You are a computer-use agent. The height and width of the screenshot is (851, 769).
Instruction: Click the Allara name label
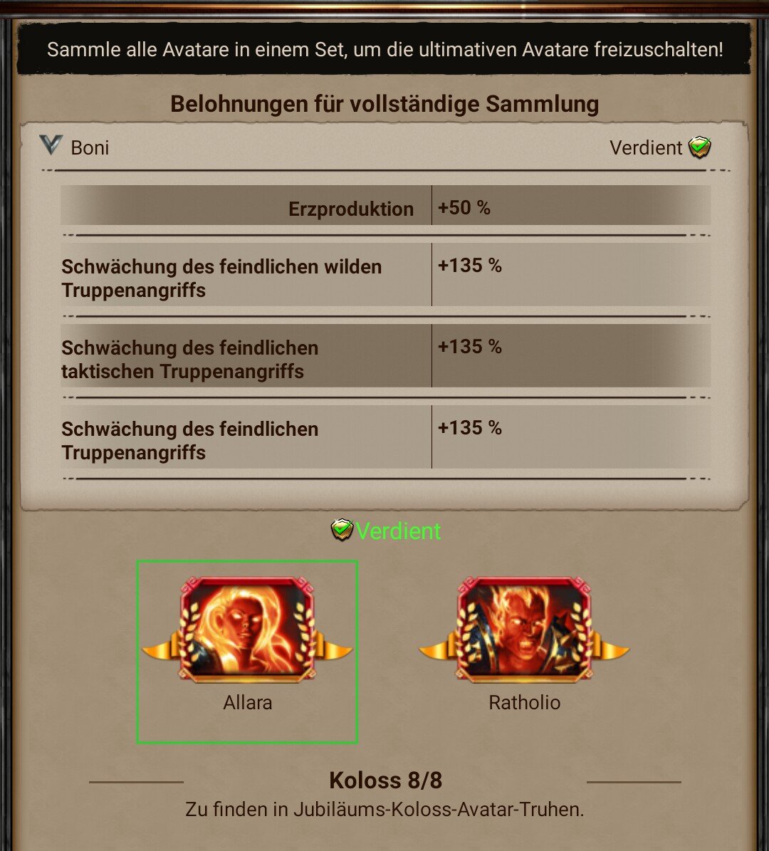pyautogui.click(x=248, y=702)
